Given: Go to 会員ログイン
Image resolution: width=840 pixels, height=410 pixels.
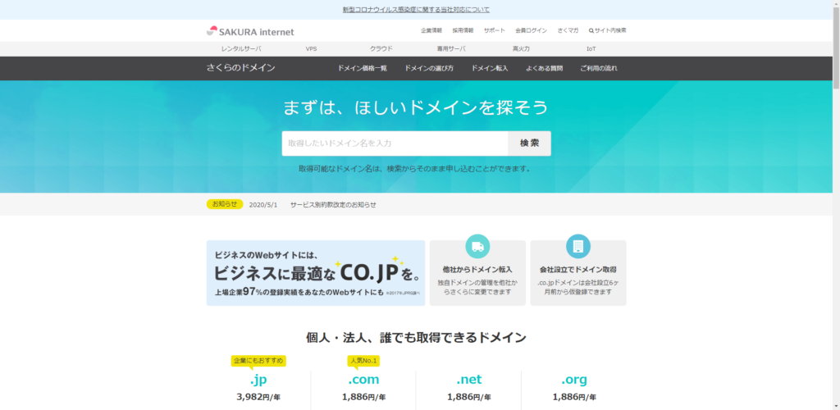Looking at the screenshot, I should tap(531, 30).
